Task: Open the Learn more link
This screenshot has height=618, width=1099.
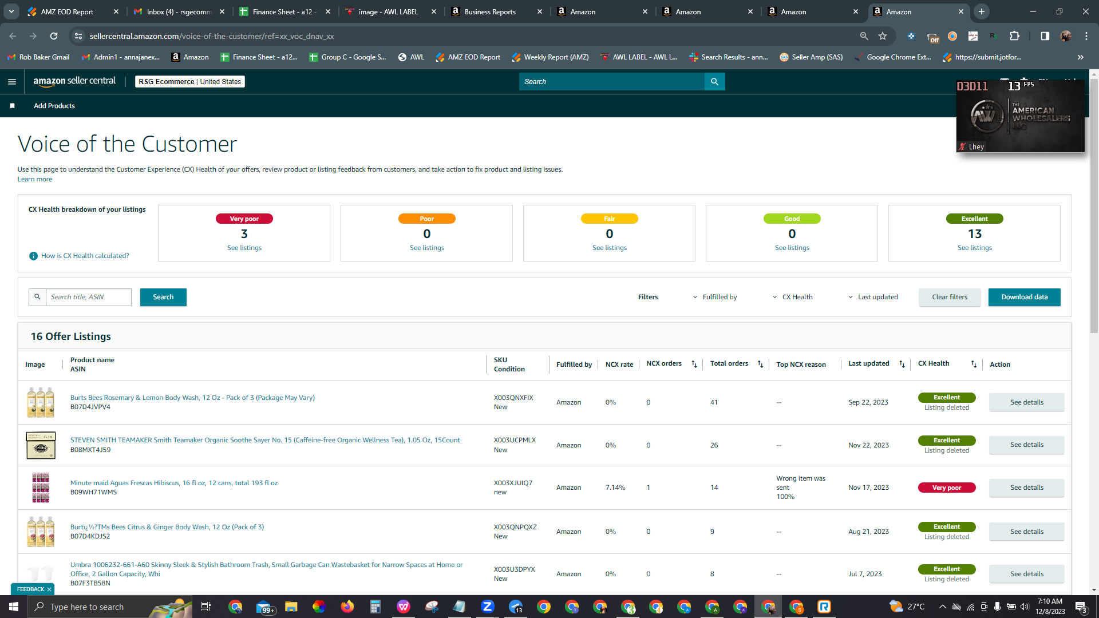Action: coord(35,179)
